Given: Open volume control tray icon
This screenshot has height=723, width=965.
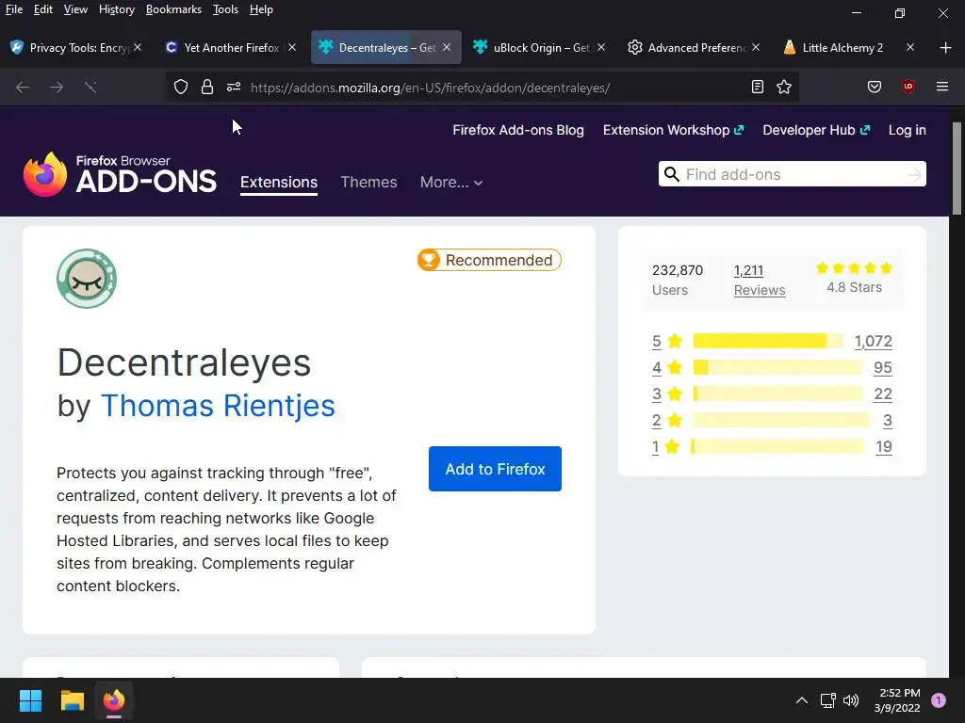Looking at the screenshot, I should click(851, 700).
